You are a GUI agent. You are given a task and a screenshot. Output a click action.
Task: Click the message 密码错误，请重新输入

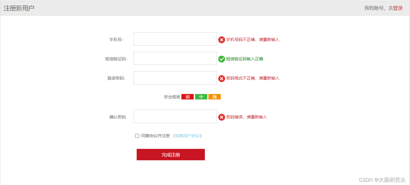point(247,117)
